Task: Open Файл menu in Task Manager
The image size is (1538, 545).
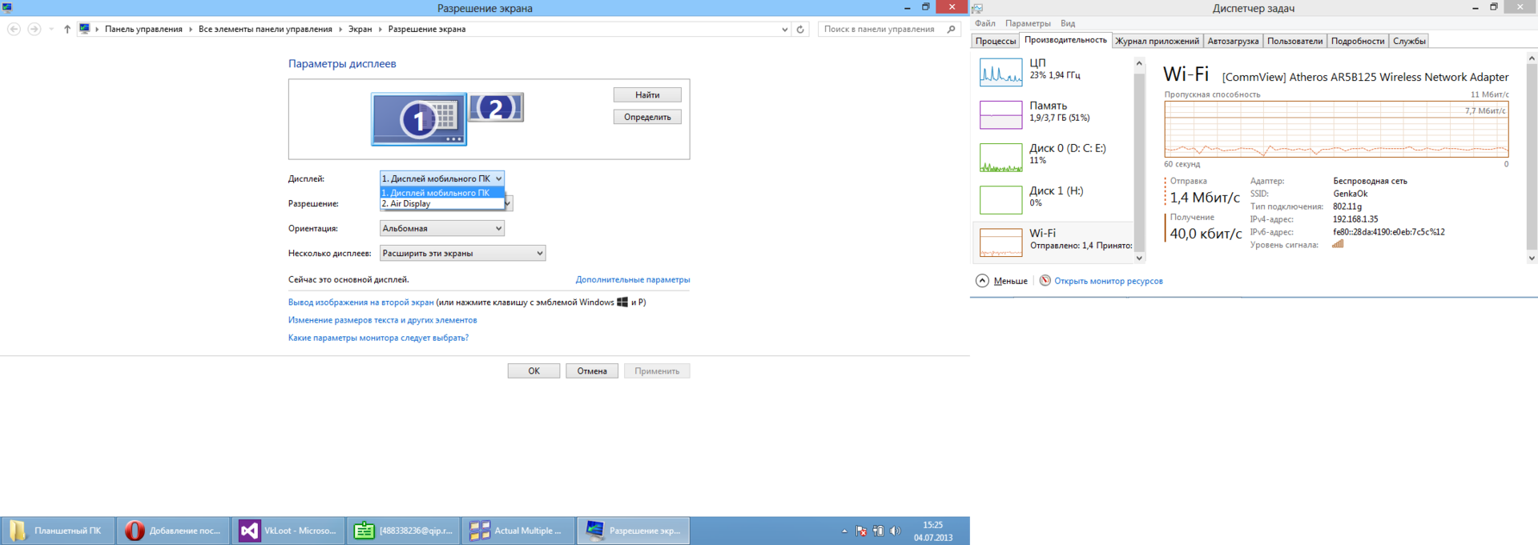Action: coord(985,23)
